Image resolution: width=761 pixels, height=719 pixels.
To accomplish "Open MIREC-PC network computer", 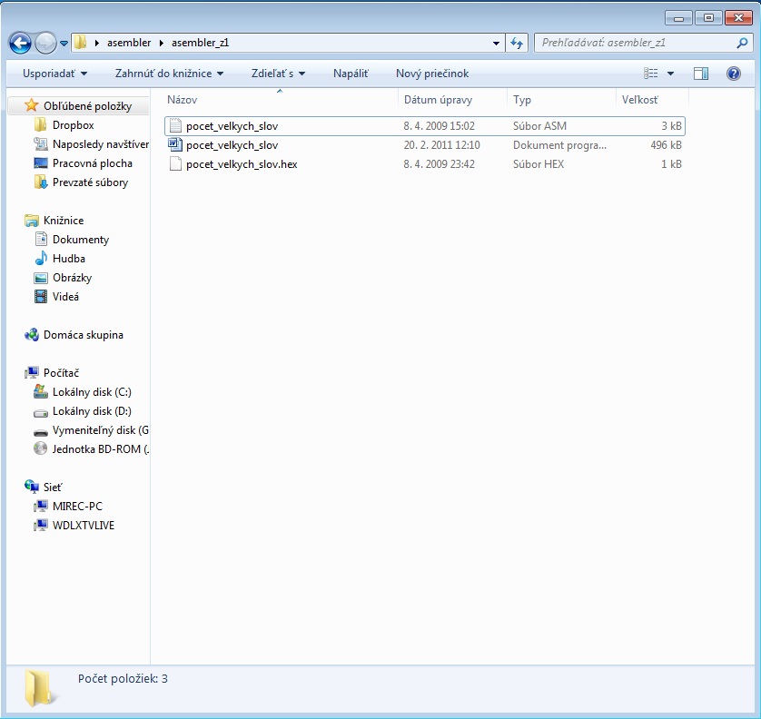I will (x=77, y=506).
